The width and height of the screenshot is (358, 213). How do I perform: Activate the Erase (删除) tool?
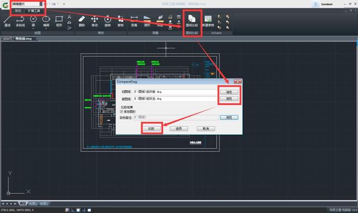(x=82, y=21)
